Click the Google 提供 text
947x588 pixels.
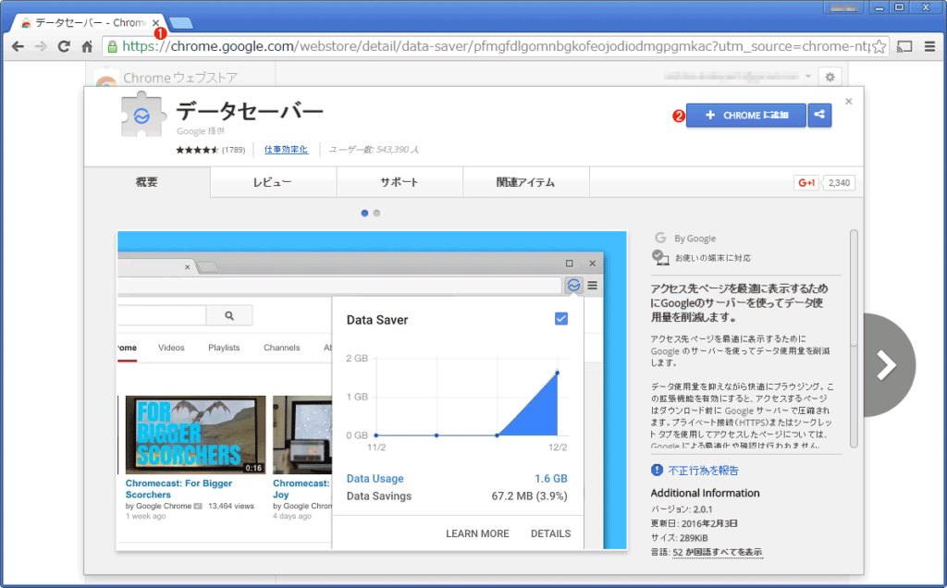point(201,131)
